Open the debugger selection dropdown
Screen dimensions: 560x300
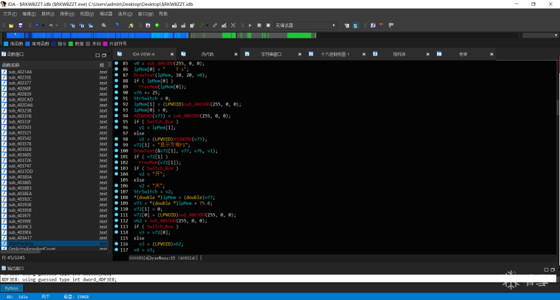(x=334, y=26)
